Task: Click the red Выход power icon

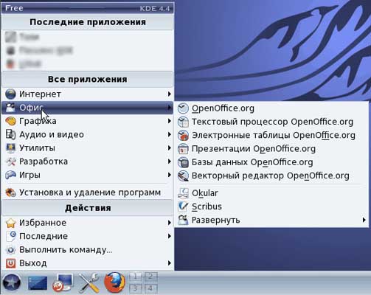Action: [10, 263]
